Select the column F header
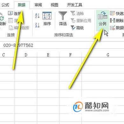124x124 pixels. pyautogui.click(x=70, y=55)
